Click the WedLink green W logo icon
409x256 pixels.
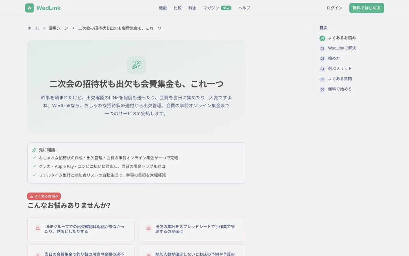[x=30, y=8]
